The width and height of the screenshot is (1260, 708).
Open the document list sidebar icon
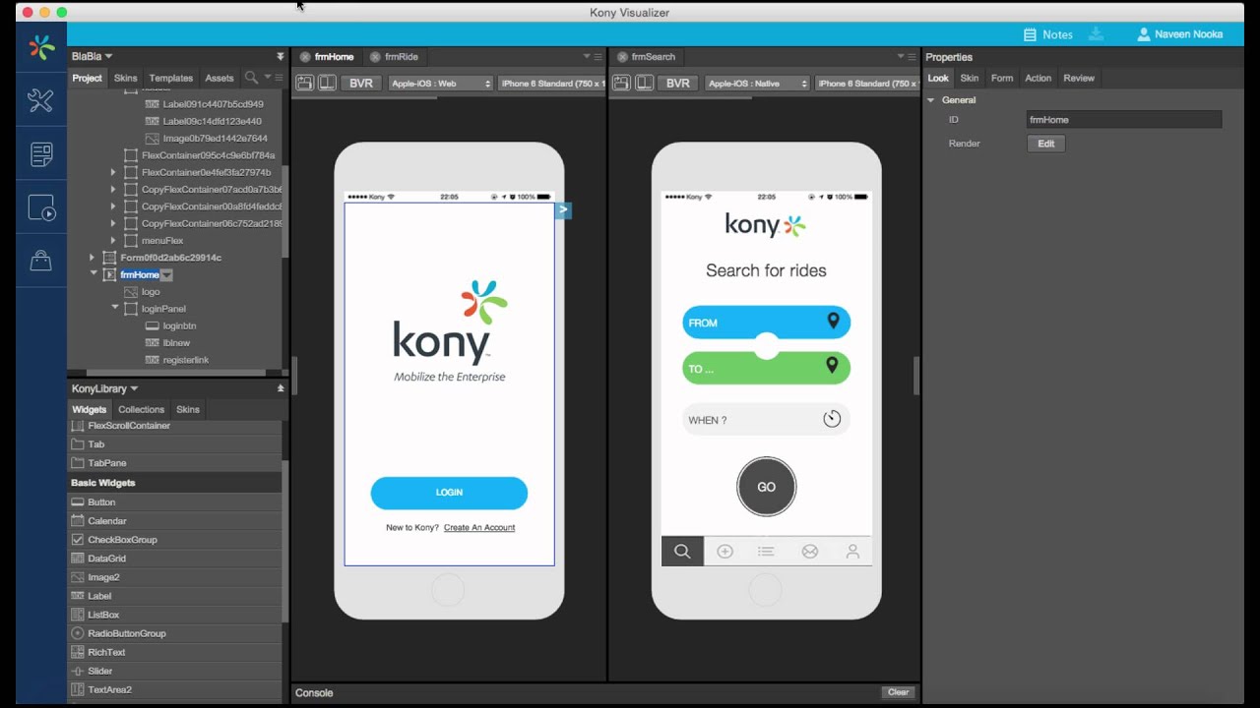(41, 154)
